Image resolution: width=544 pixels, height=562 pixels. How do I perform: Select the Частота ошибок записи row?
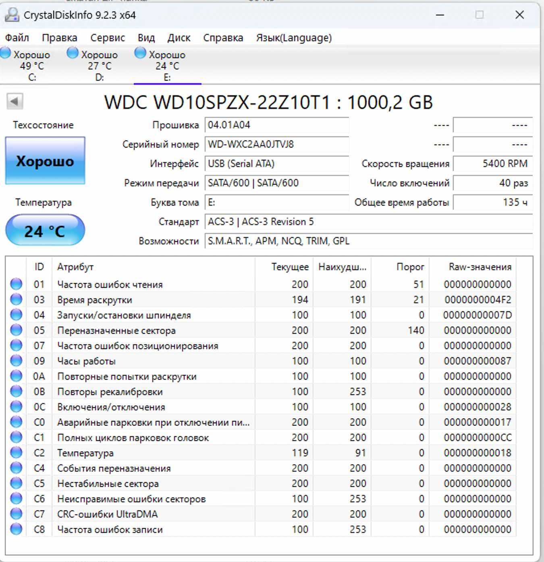pyautogui.click(x=262, y=529)
